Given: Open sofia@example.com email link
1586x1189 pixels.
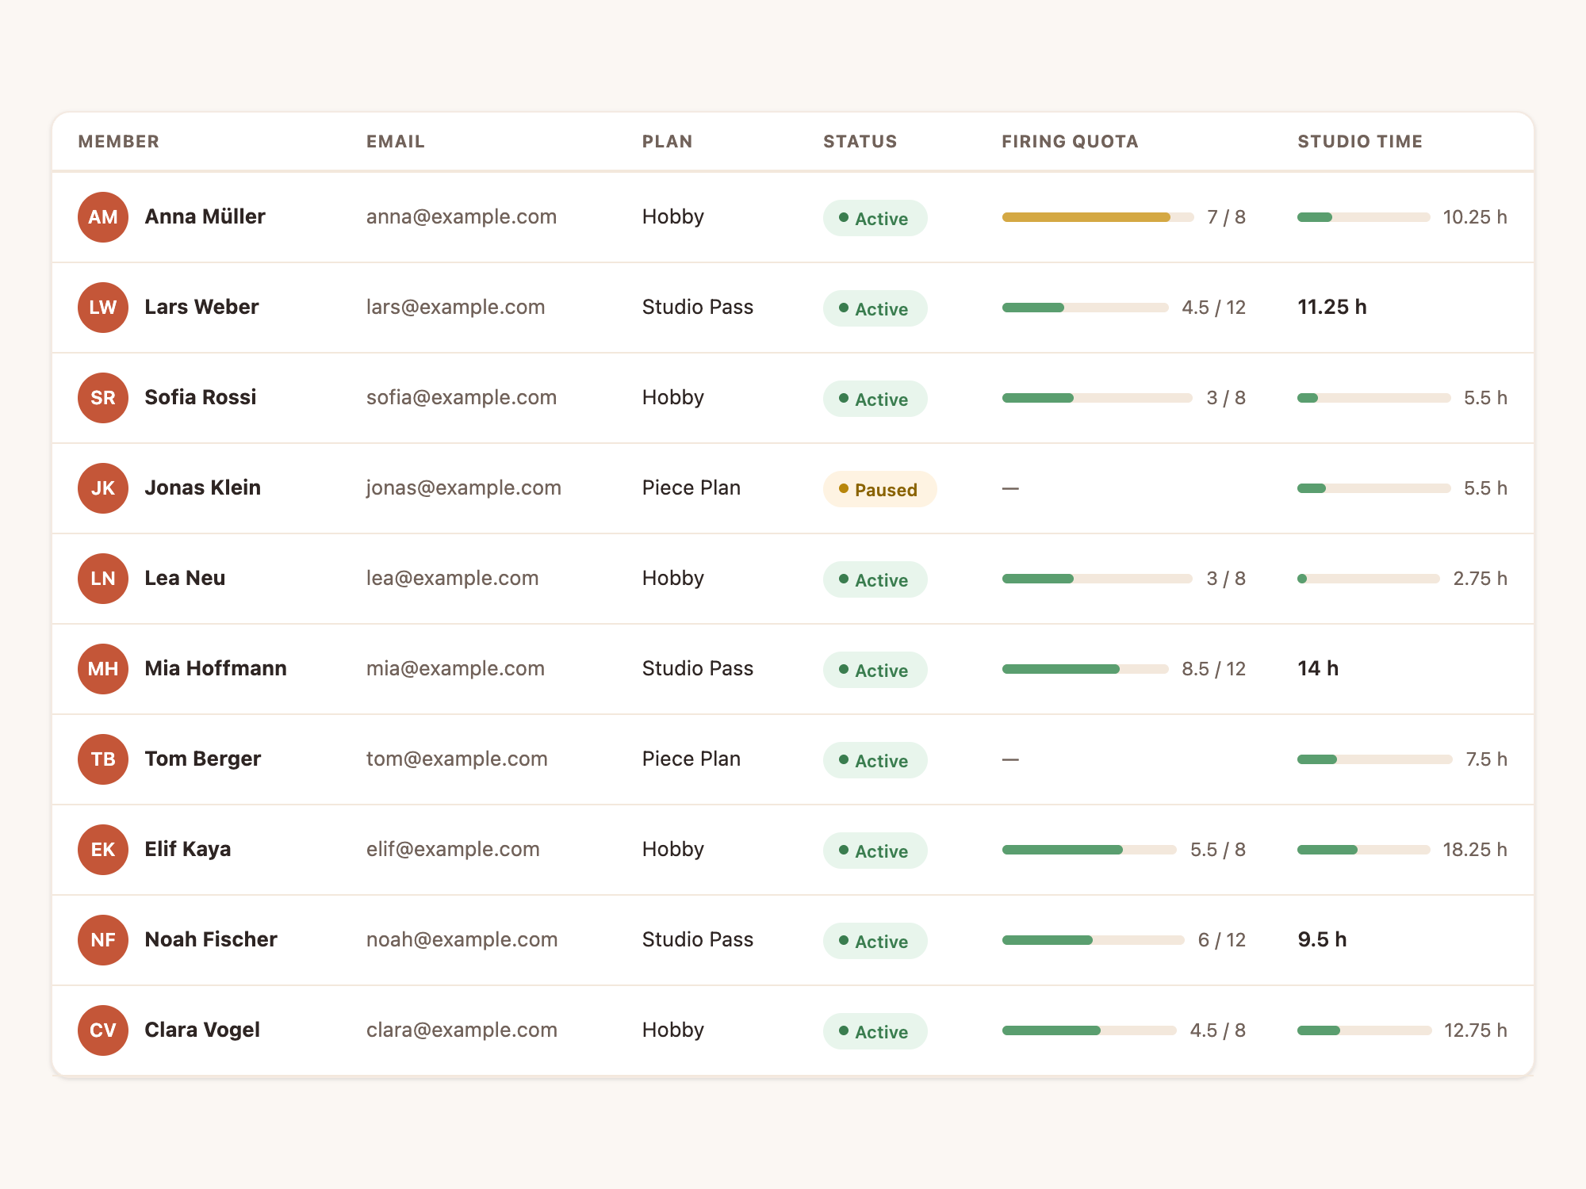Looking at the screenshot, I should pos(462,398).
